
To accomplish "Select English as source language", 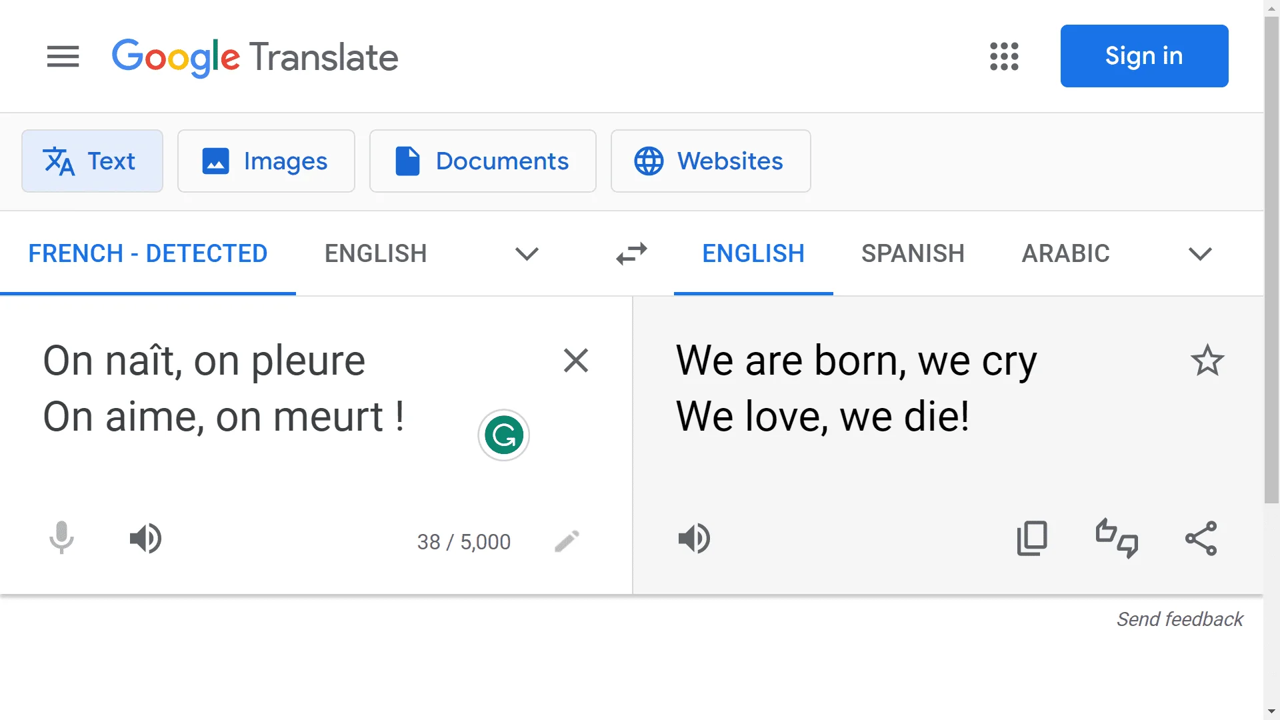I will tap(375, 253).
